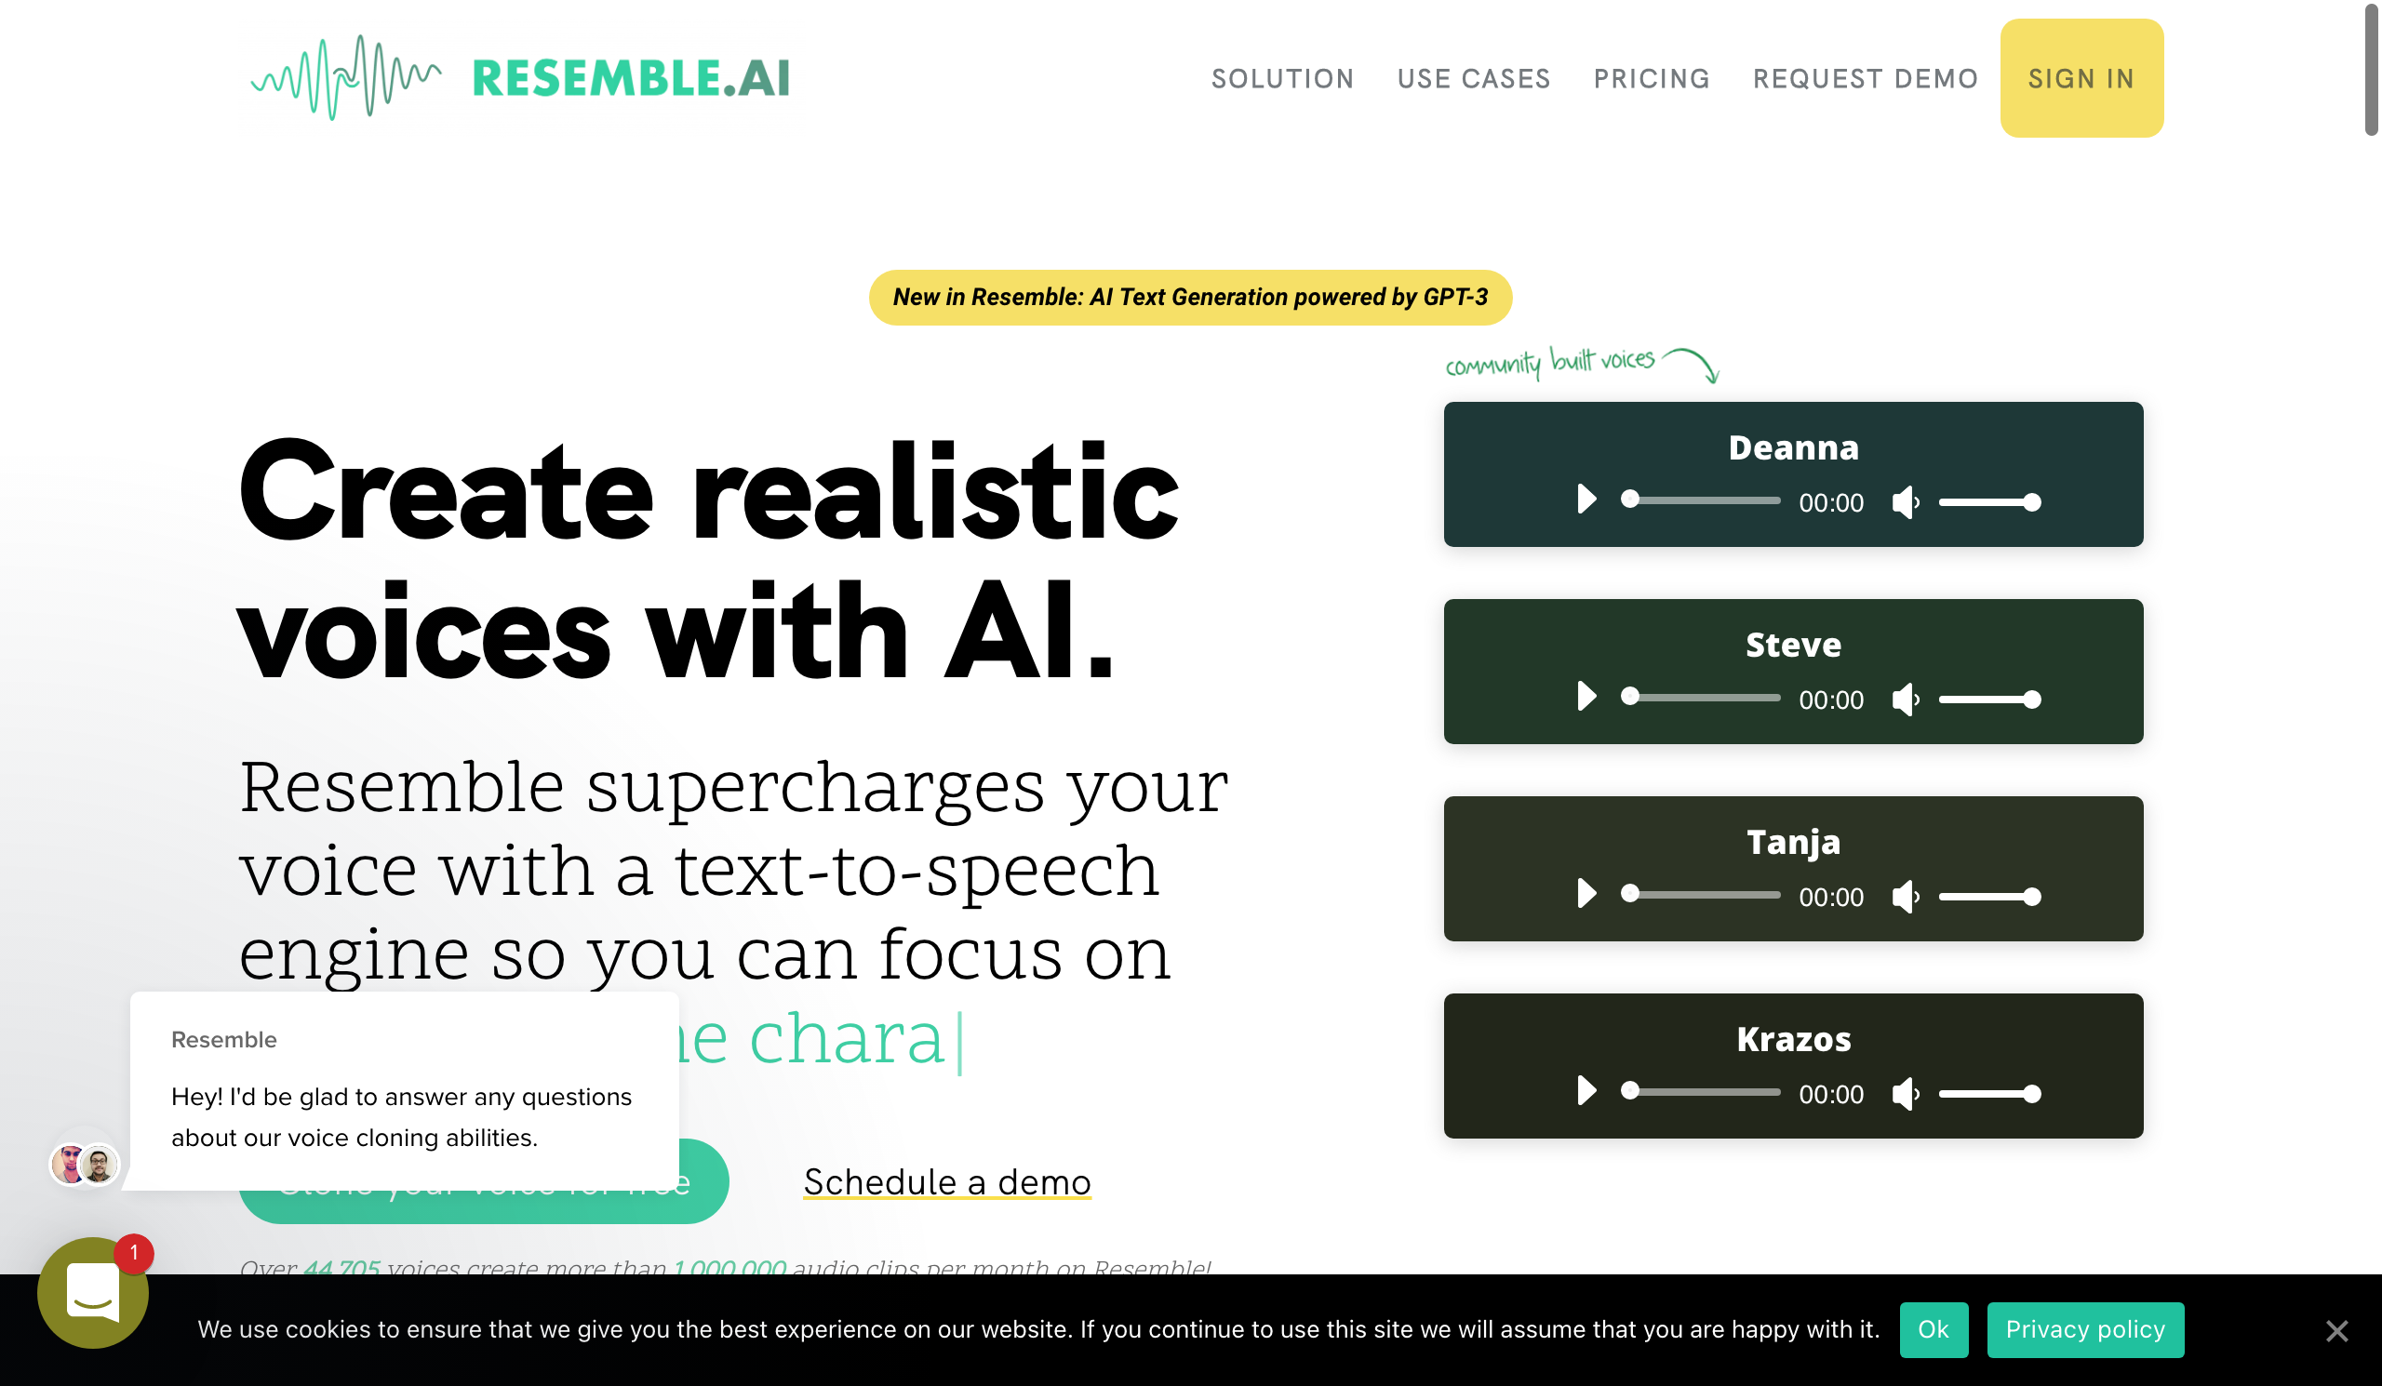
Task: Accept cookies with Ok button
Action: [x=1932, y=1330]
